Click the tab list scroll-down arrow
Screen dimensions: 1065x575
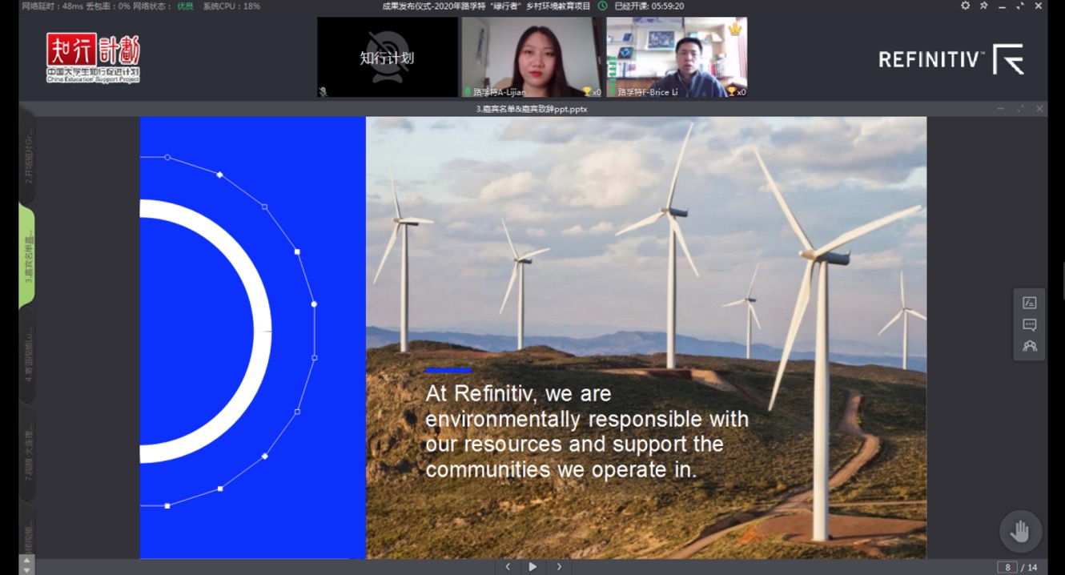click(26, 570)
